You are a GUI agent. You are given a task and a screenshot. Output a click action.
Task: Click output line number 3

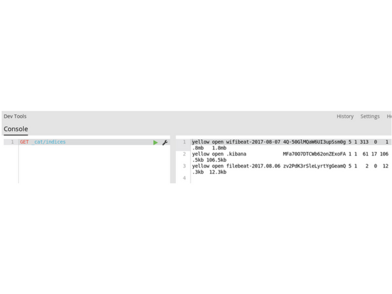(184, 166)
